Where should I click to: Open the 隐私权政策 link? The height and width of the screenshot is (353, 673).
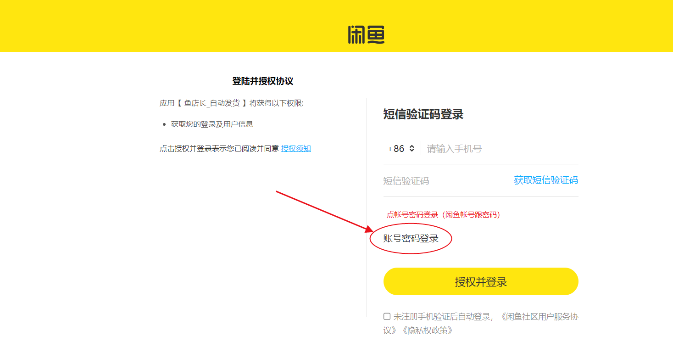427,330
